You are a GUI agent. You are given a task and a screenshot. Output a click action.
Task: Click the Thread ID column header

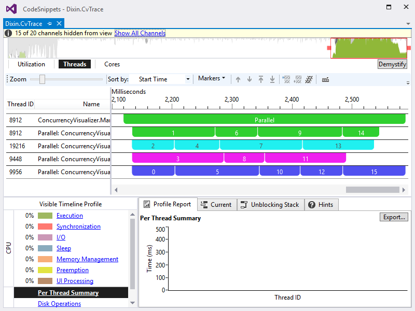coord(20,104)
